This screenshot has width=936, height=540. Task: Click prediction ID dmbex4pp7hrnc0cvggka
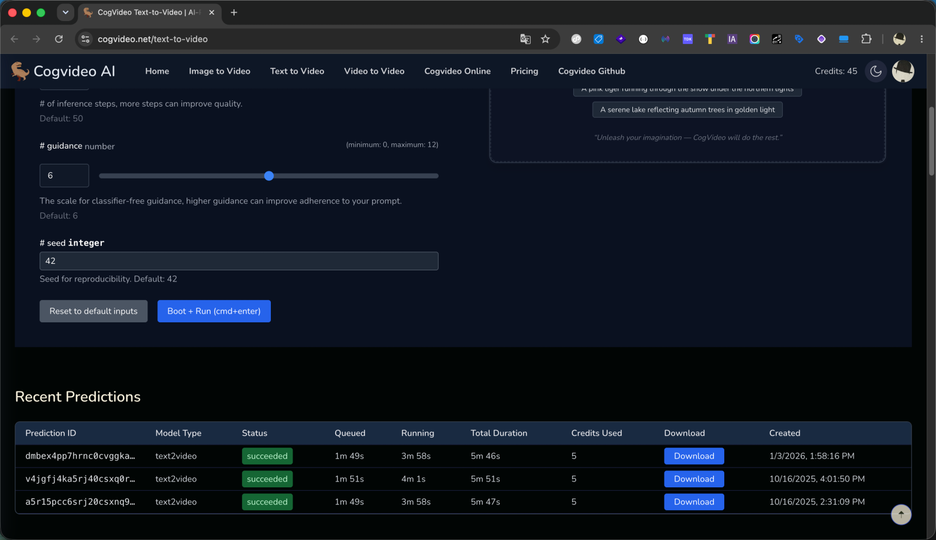point(80,456)
